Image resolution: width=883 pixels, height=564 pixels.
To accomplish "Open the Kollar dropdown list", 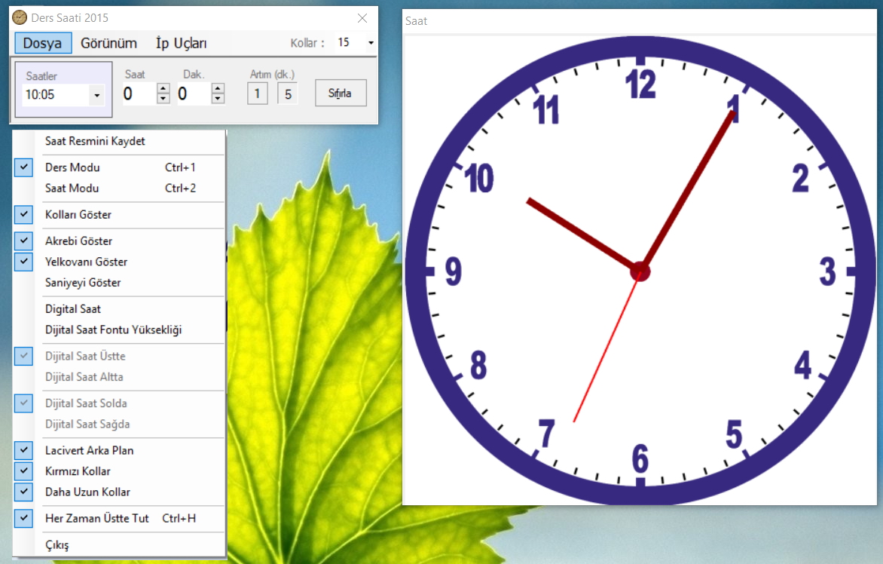I will coord(370,43).
